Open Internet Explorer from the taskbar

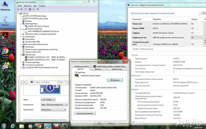(x=13, y=126)
